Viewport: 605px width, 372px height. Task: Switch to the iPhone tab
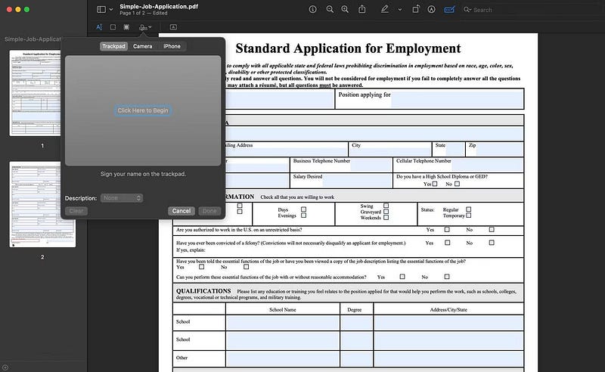coord(172,46)
